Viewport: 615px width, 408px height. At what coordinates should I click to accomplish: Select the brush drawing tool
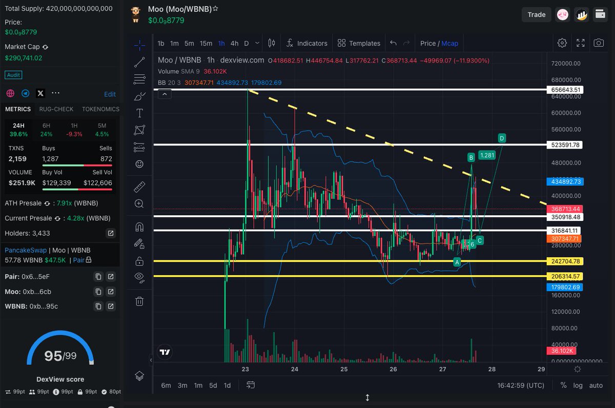pyautogui.click(x=139, y=96)
